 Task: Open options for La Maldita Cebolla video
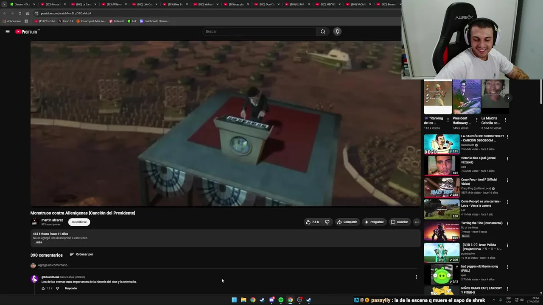tap(505, 120)
